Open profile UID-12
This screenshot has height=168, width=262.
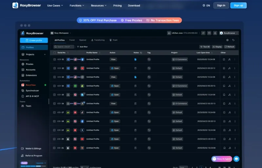click(115, 68)
